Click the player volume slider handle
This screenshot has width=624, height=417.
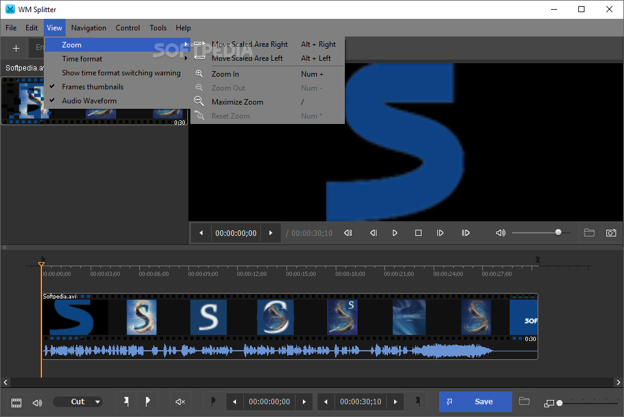(x=558, y=232)
